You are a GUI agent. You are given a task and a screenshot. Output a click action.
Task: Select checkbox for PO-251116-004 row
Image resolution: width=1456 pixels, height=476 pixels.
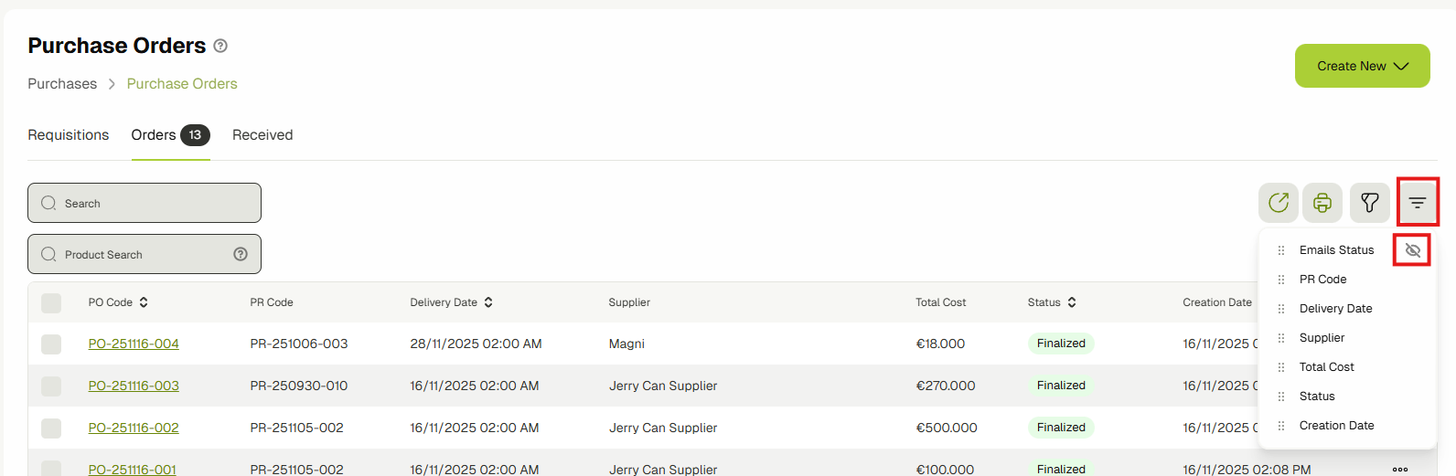(x=51, y=344)
